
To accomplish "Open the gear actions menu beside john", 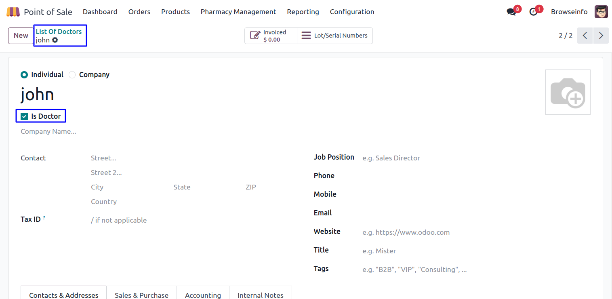I will point(55,40).
